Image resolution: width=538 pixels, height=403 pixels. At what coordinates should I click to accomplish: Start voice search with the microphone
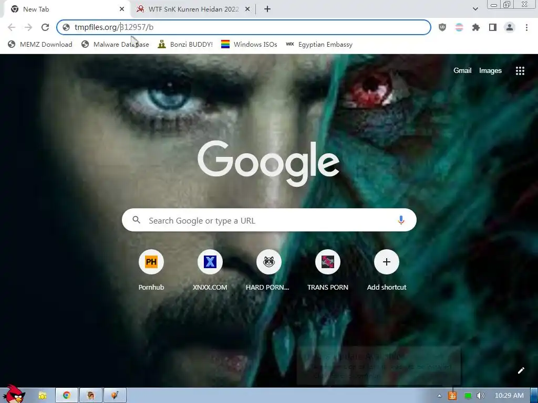coord(401,220)
